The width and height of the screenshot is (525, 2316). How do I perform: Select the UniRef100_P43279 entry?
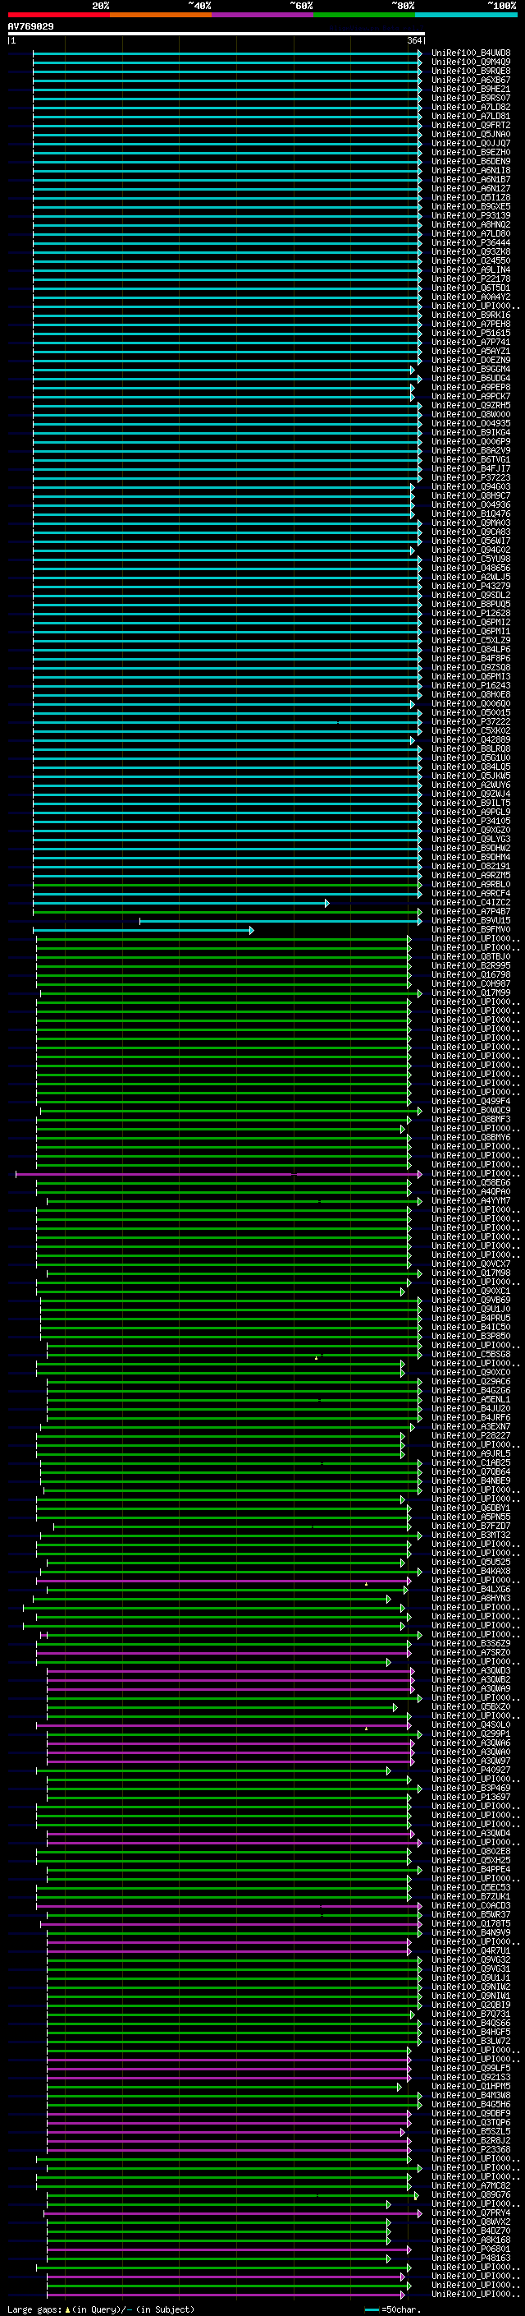[x=471, y=587]
